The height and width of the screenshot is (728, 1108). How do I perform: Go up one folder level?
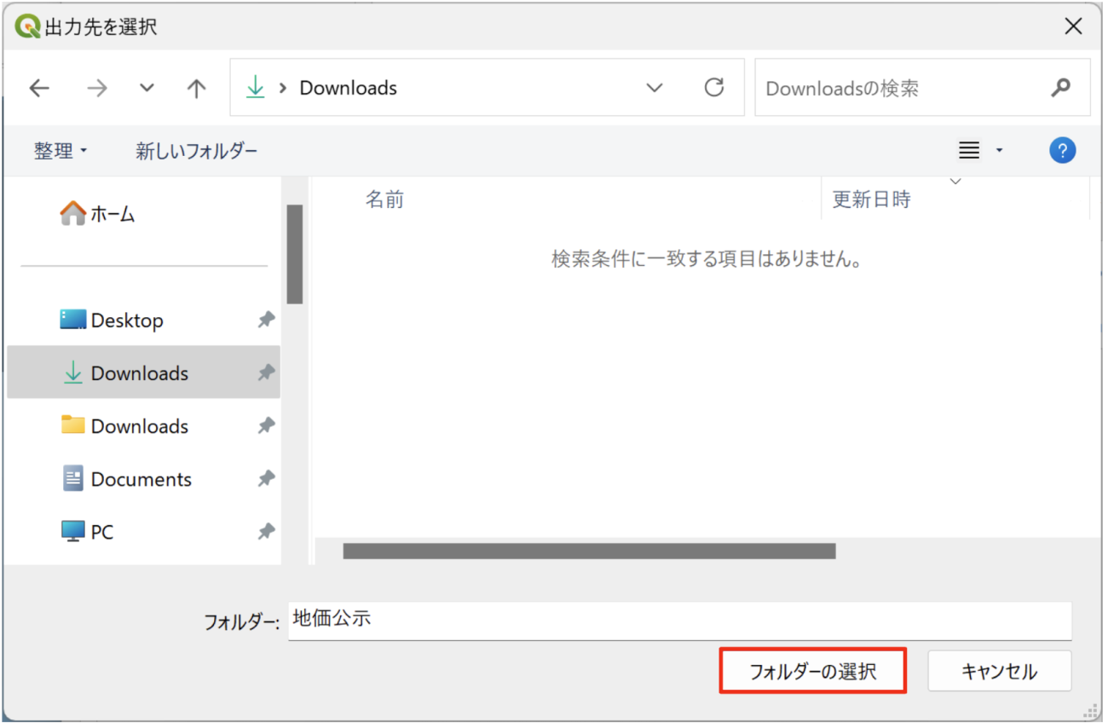[x=197, y=88]
